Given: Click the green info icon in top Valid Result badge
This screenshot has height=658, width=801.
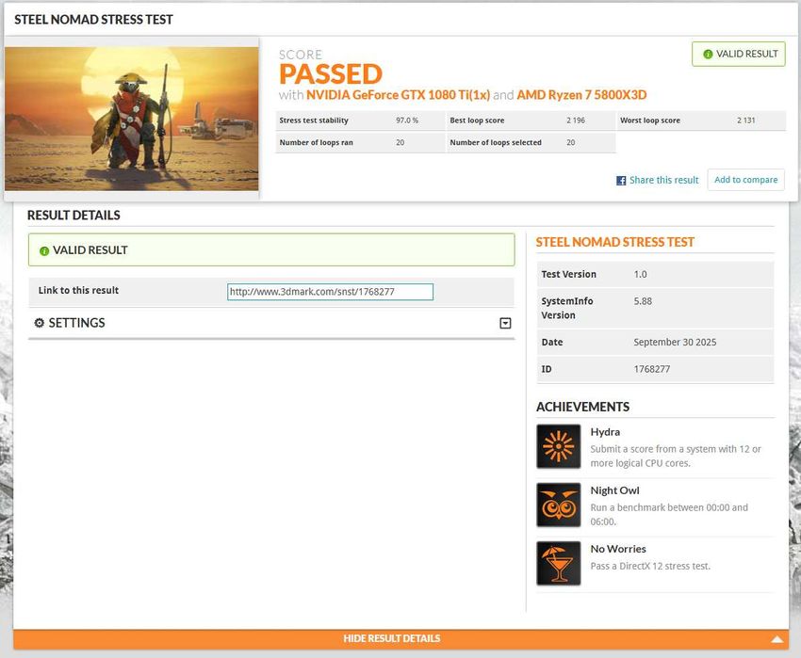Looking at the screenshot, I should [x=708, y=54].
